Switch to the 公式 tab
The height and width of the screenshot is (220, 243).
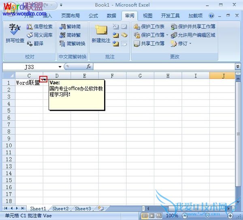pyautogui.click(x=93, y=16)
